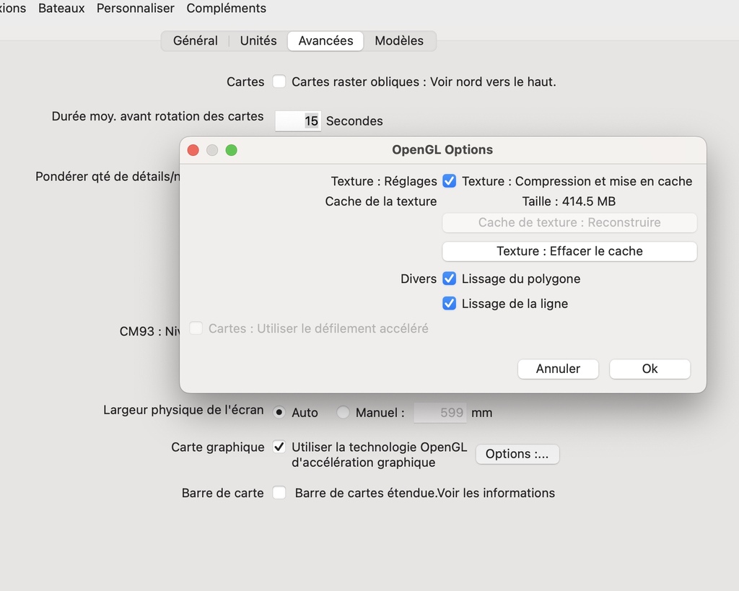Screen dimensions: 739x591
Task: Switch to the Unités tab
Action: click(x=258, y=41)
